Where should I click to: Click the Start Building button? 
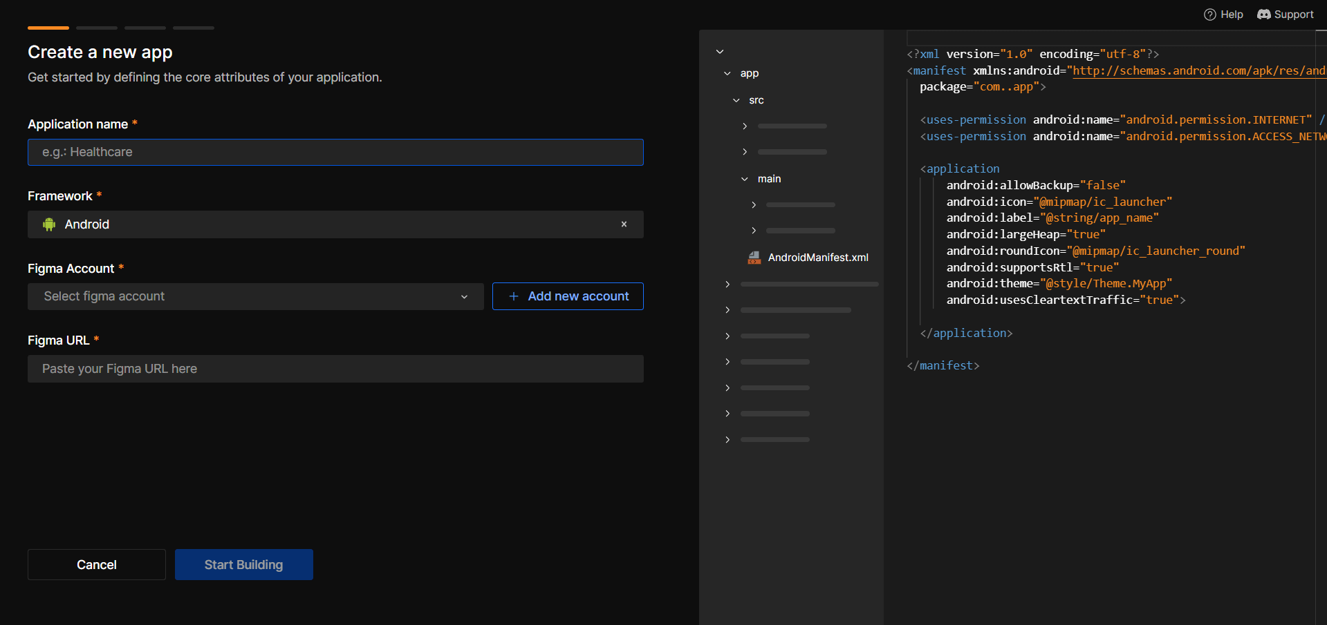coord(243,564)
